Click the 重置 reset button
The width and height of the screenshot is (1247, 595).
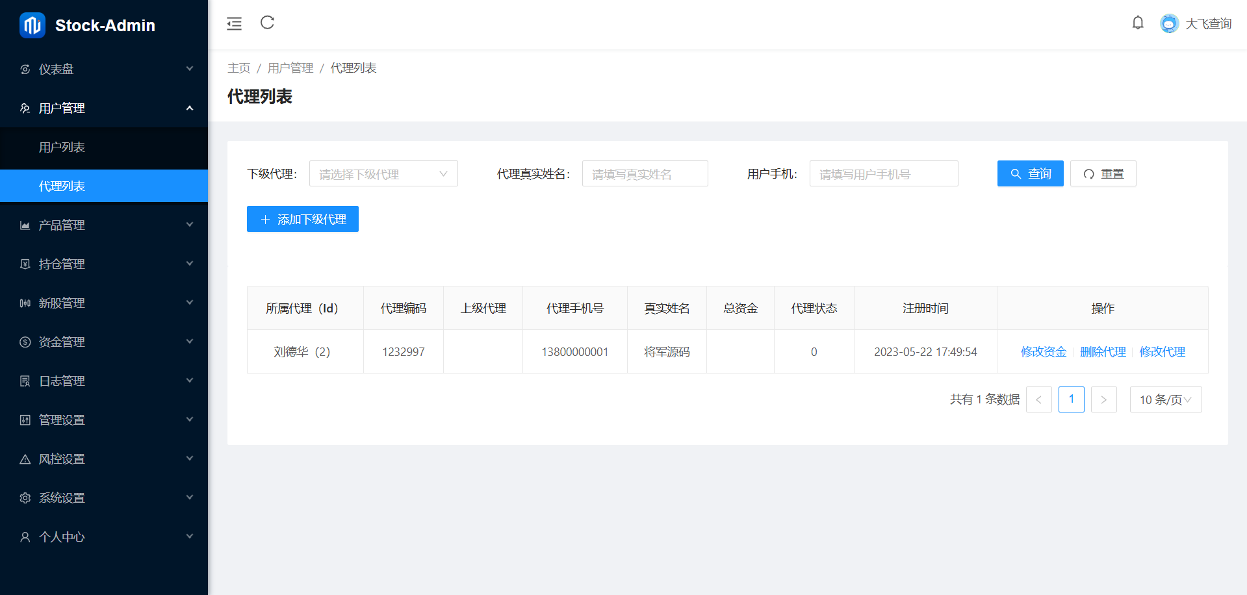pyautogui.click(x=1103, y=174)
